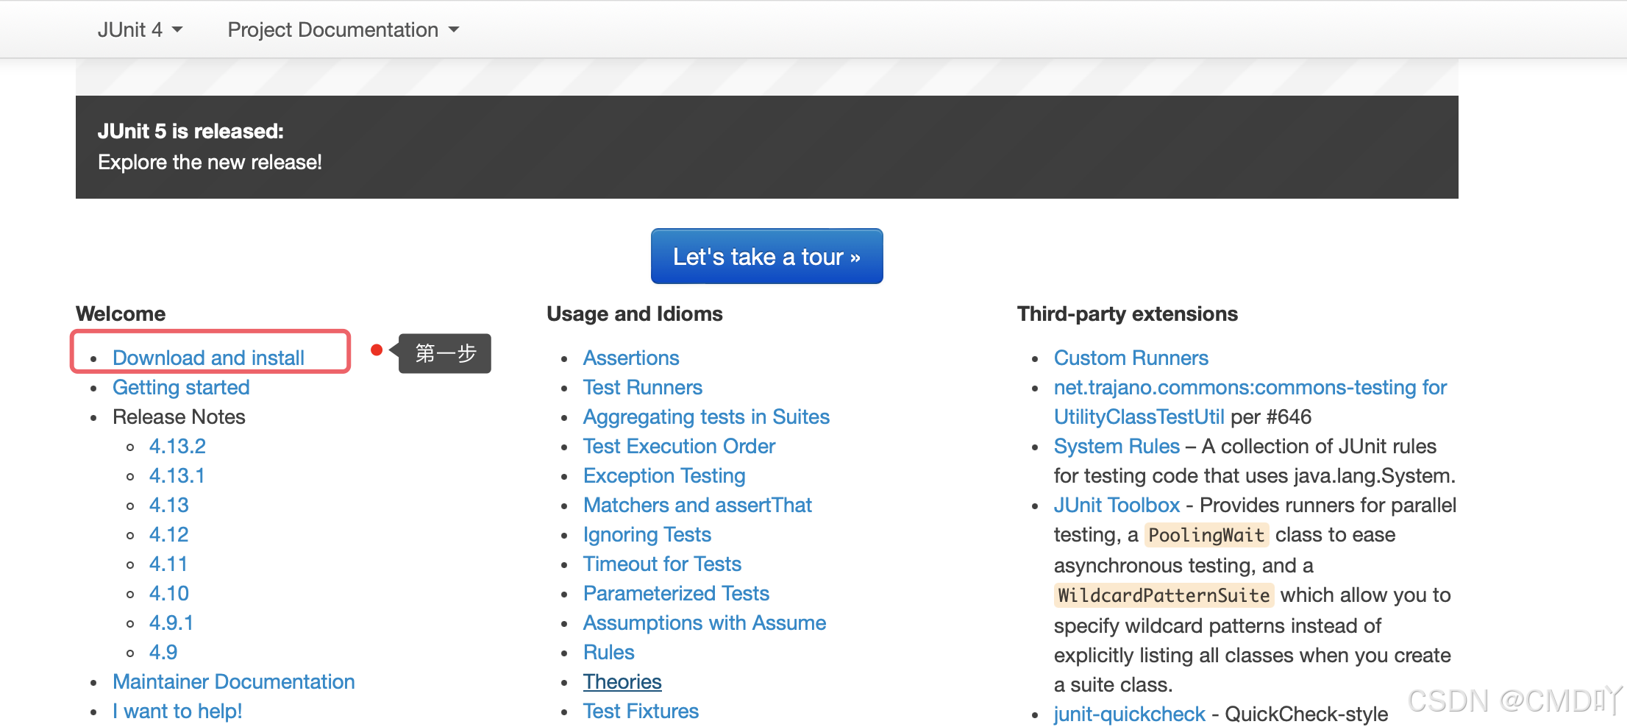
Task: Click the "JUnit 5 is released:" heading
Action: tap(191, 131)
